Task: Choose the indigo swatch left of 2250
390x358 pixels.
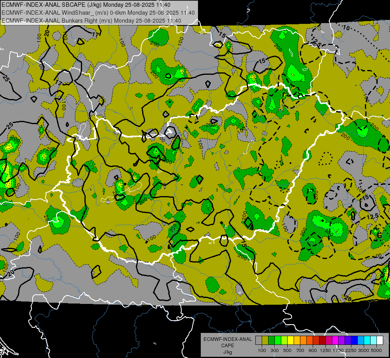Action: tap(348, 340)
